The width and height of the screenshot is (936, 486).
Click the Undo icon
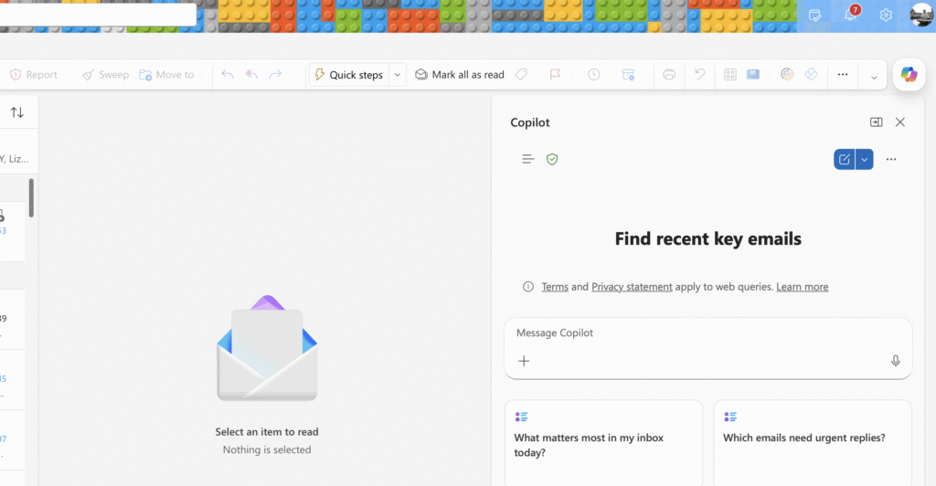tap(699, 75)
